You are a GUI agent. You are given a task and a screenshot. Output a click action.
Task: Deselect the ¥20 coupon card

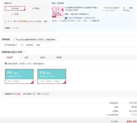pos(52,76)
